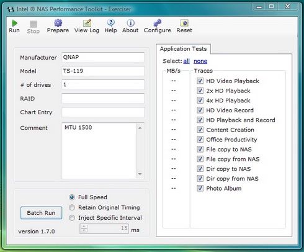Select the Retain Original Timing option
304x252 pixels.
(72, 207)
